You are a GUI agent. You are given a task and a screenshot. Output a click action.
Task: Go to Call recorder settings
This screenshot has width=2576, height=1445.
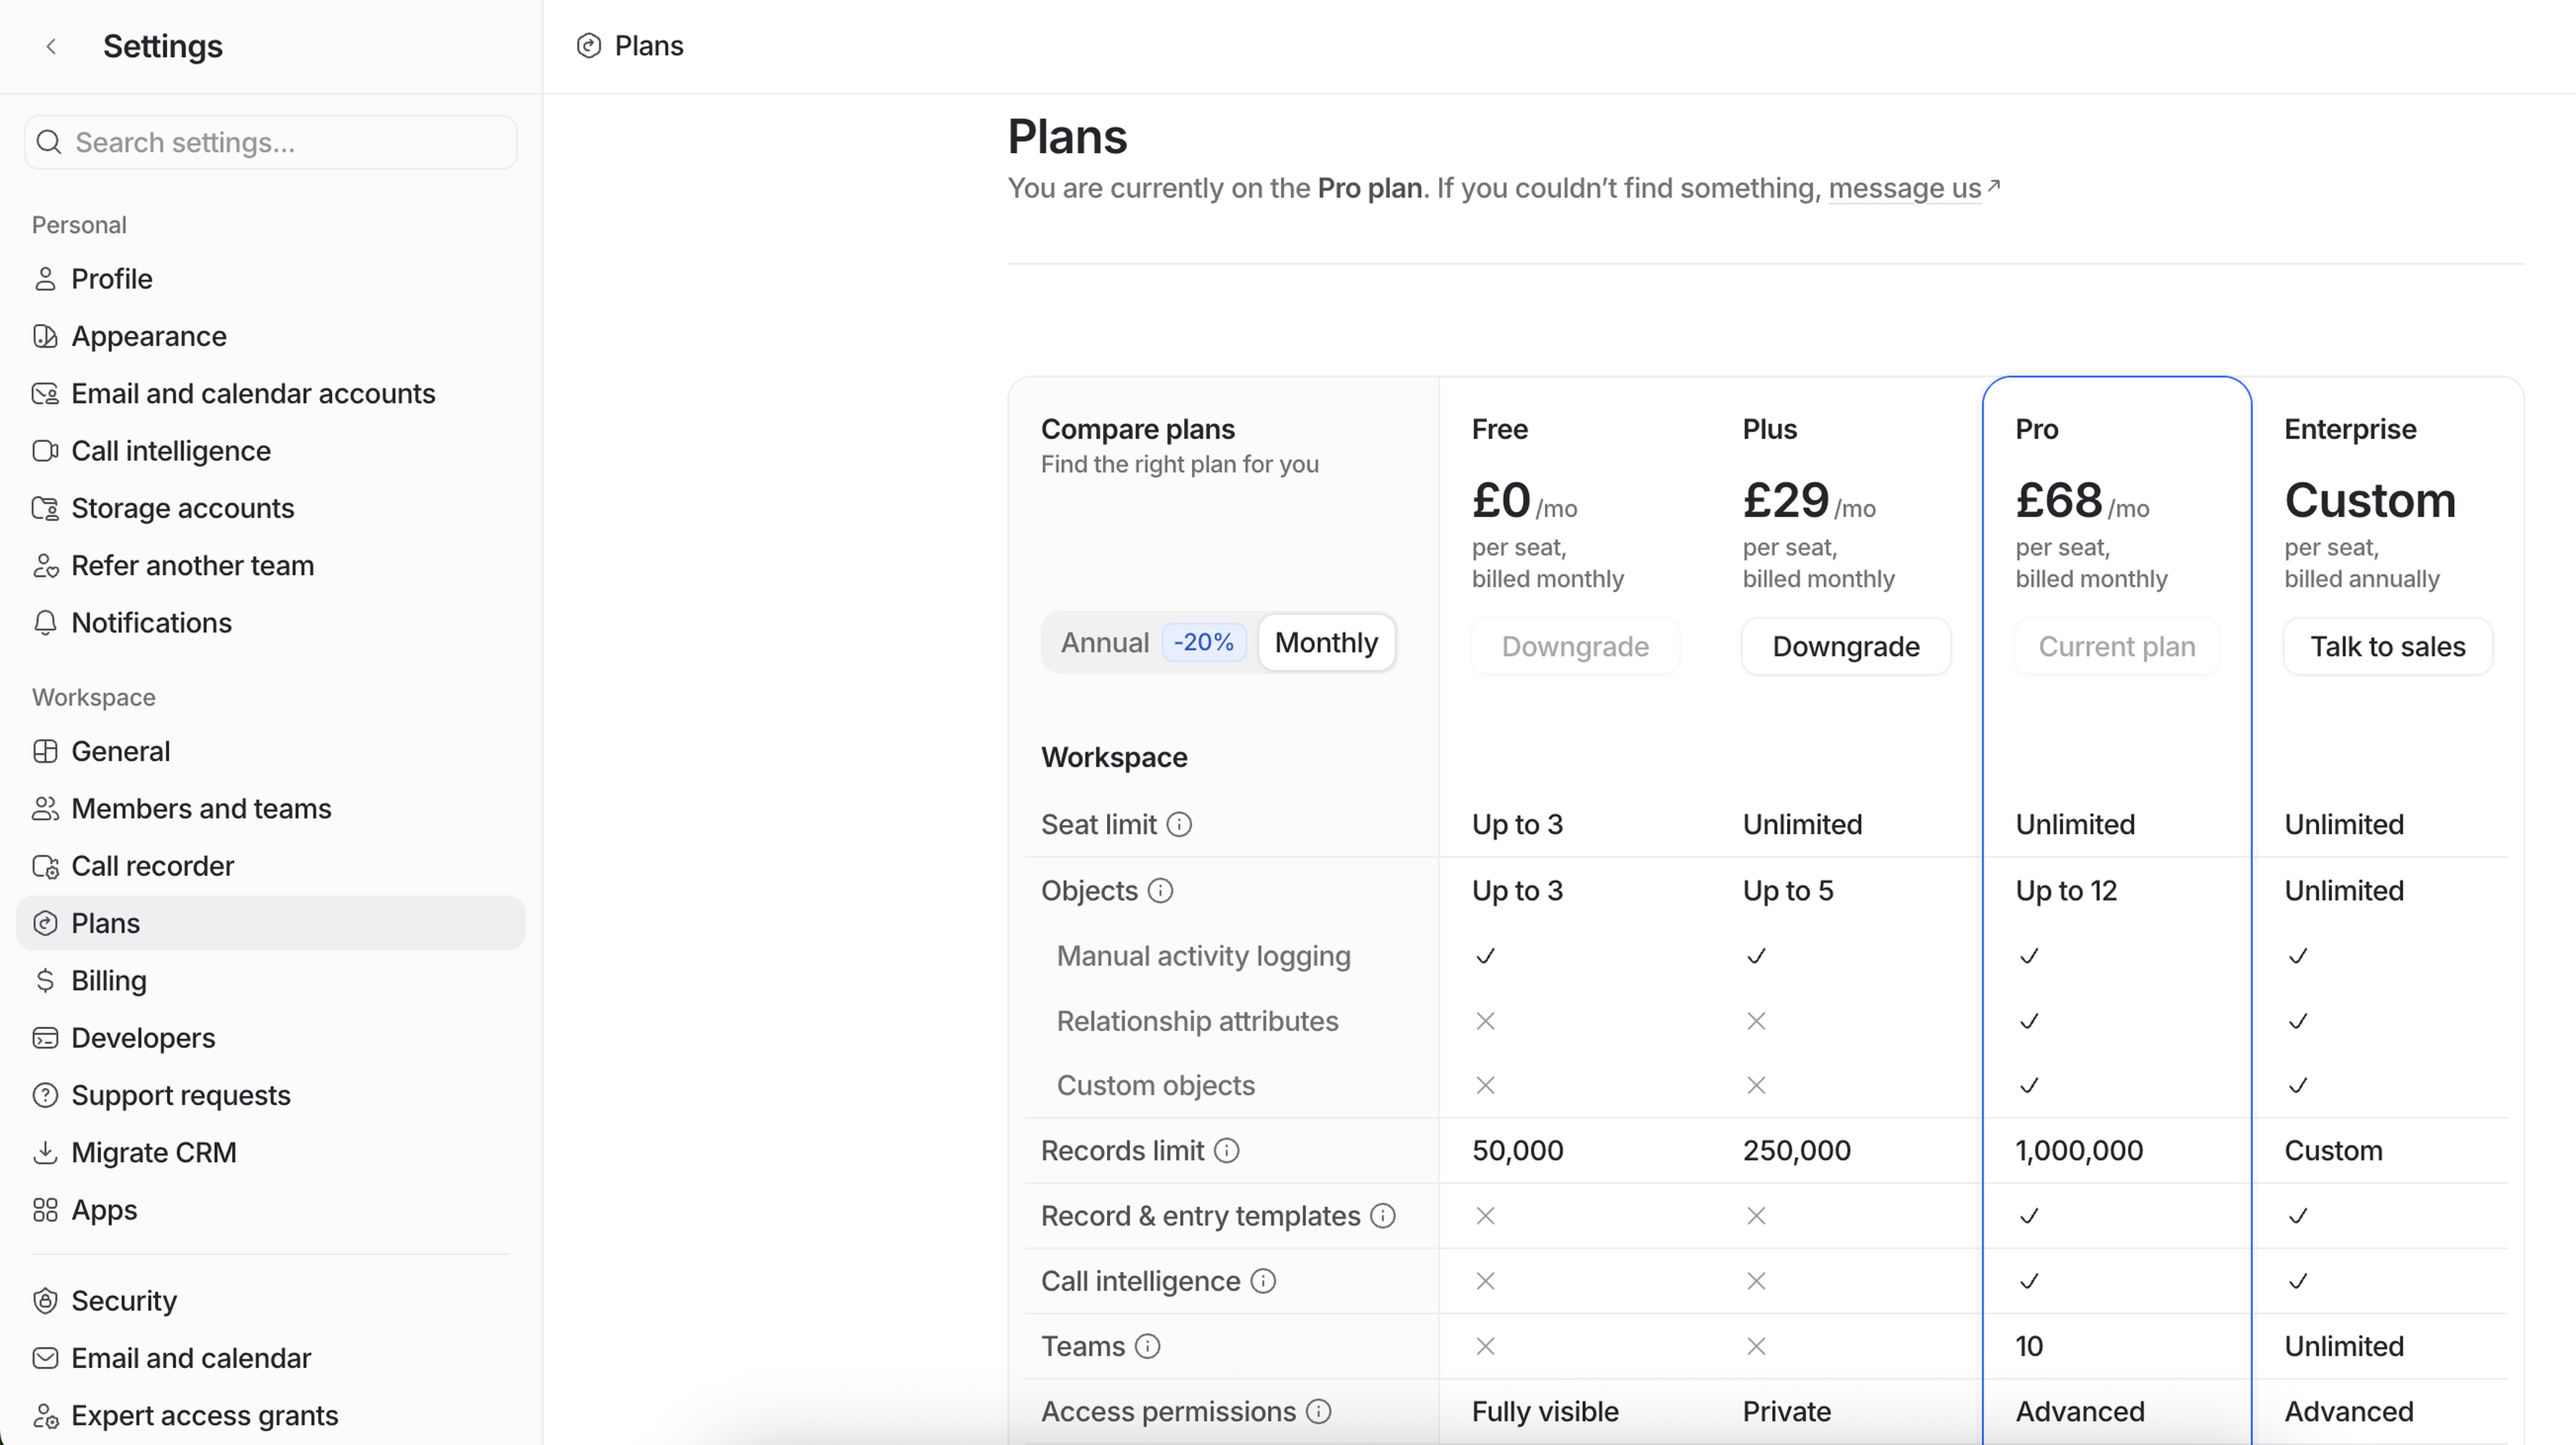coord(152,865)
